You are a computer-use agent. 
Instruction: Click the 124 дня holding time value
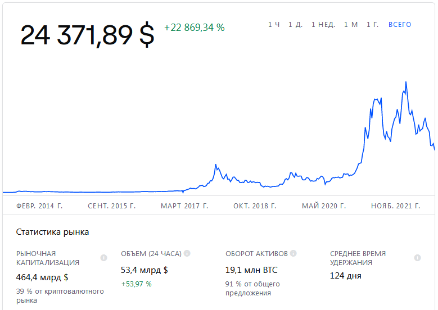pyautogui.click(x=346, y=276)
